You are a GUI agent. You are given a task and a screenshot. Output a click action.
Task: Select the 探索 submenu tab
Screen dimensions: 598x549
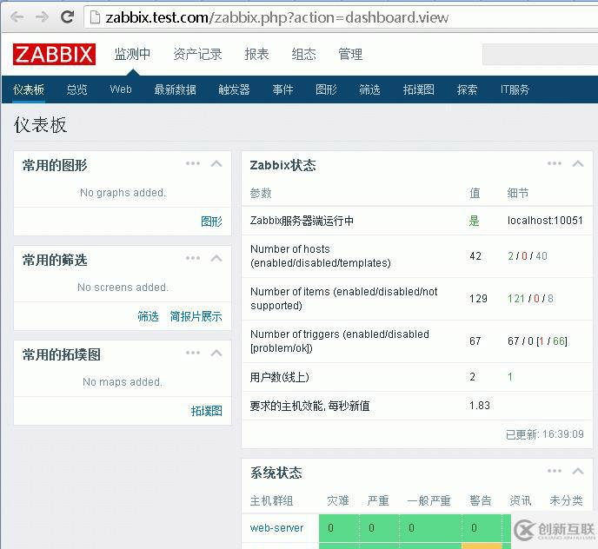pos(468,89)
